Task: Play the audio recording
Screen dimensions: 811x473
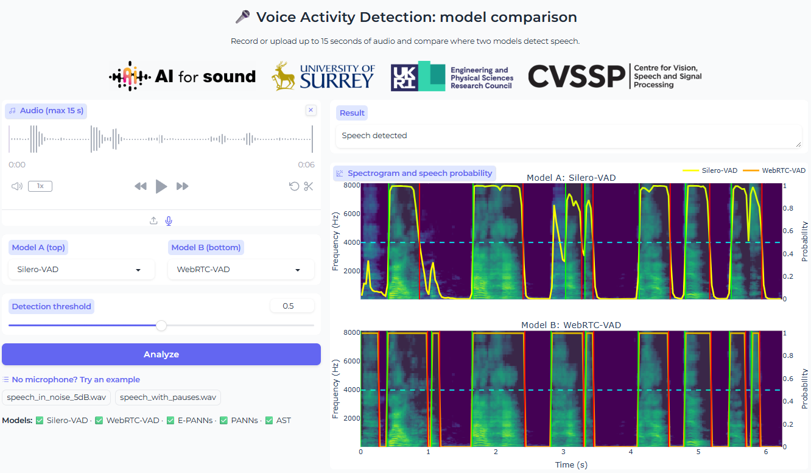Action: click(x=161, y=186)
